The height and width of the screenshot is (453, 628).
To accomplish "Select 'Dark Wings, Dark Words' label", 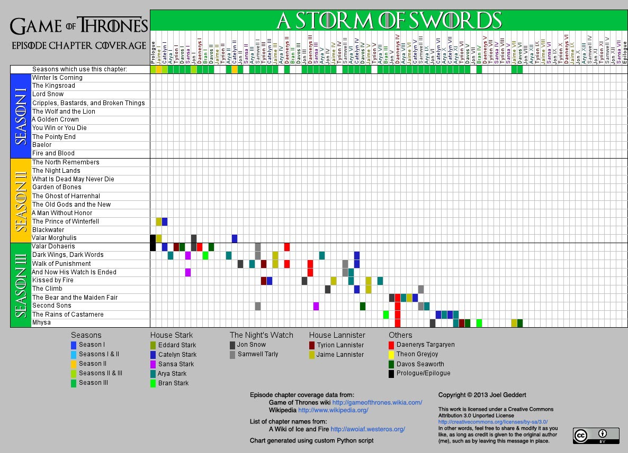I will point(68,255).
